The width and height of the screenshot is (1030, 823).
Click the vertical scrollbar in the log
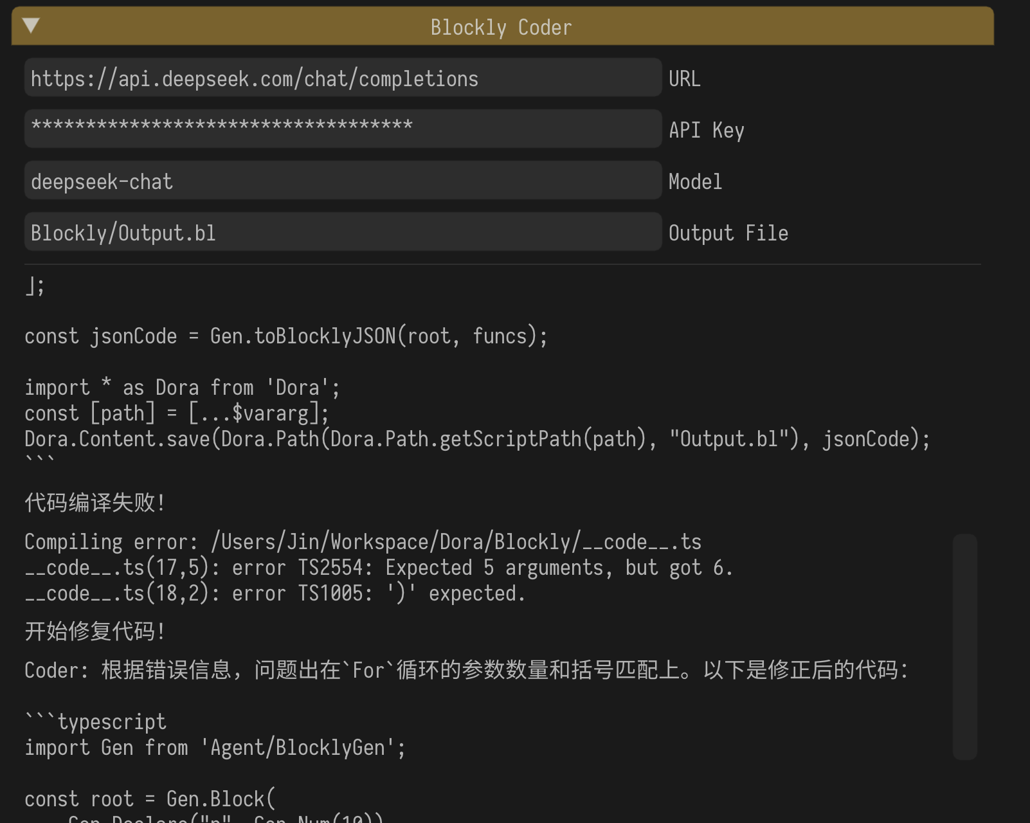pos(964,646)
